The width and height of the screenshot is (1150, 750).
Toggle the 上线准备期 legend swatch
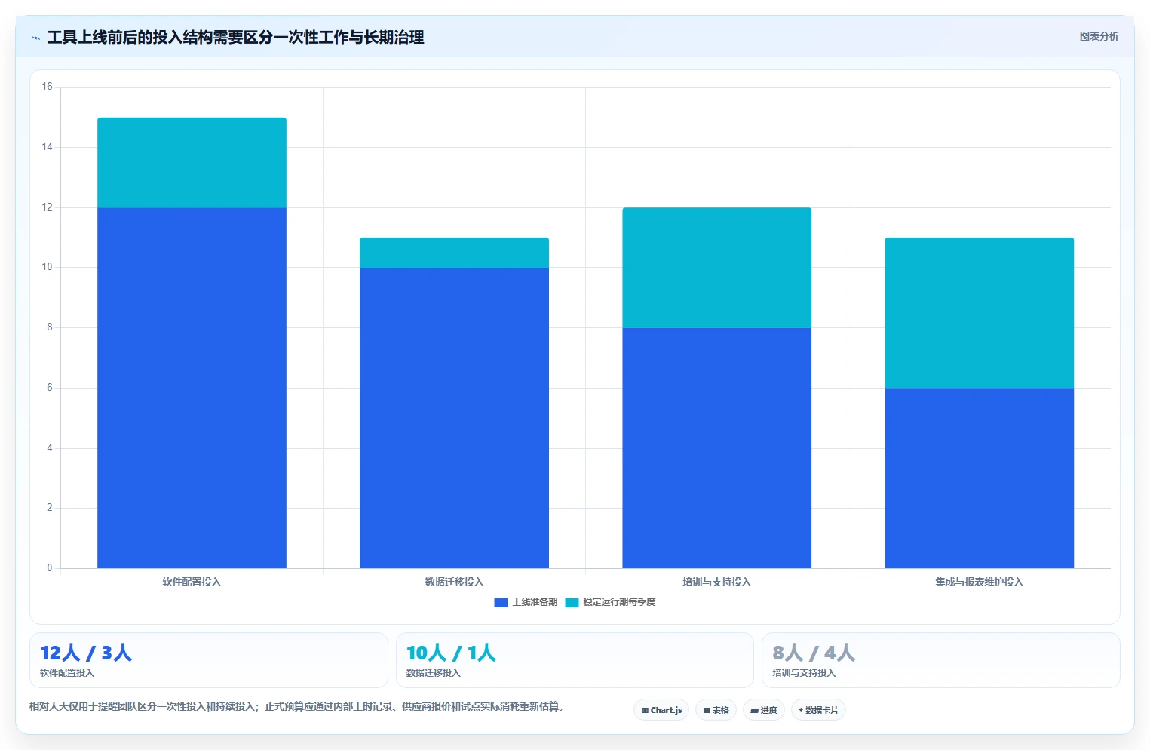[x=501, y=602]
